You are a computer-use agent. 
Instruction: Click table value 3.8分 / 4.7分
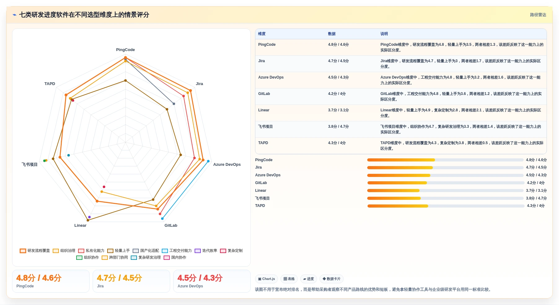tap(338, 127)
